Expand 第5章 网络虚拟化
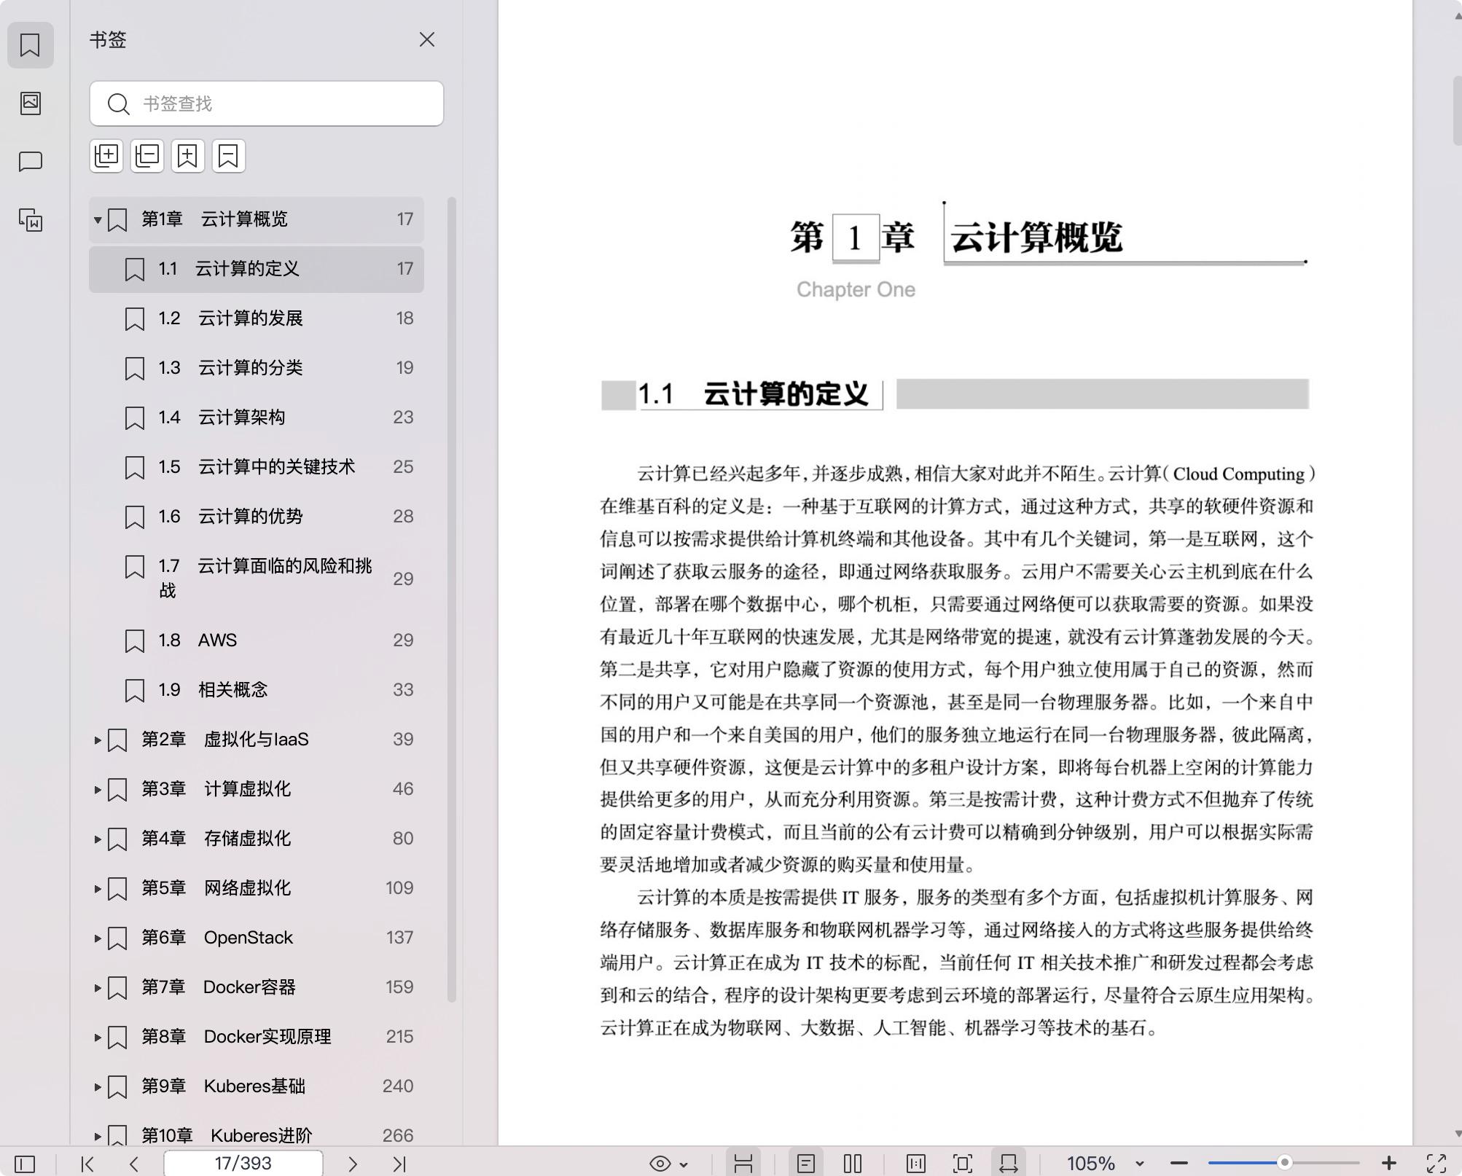This screenshot has width=1462, height=1176. pyautogui.click(x=98, y=888)
